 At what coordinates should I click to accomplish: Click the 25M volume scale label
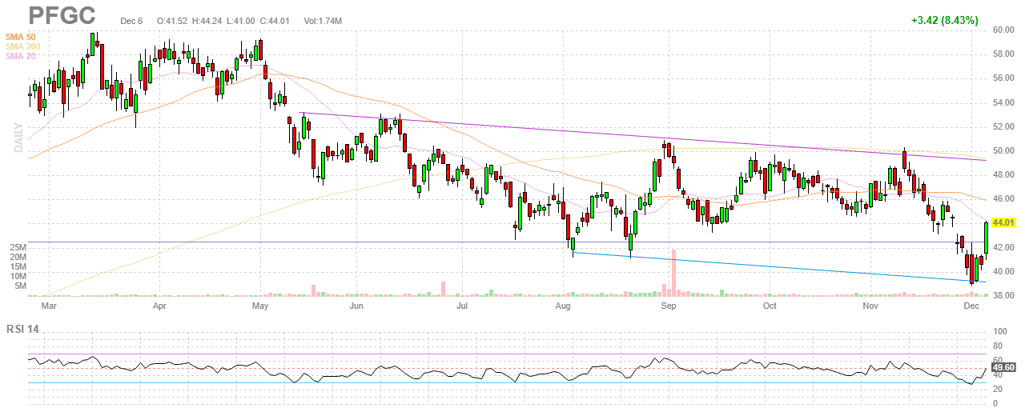(18, 248)
